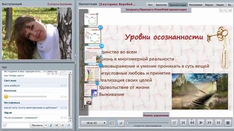Select slide thumbnail numbered 18
Screen dimensions: 234x131
pyautogui.click(x=93, y=55)
